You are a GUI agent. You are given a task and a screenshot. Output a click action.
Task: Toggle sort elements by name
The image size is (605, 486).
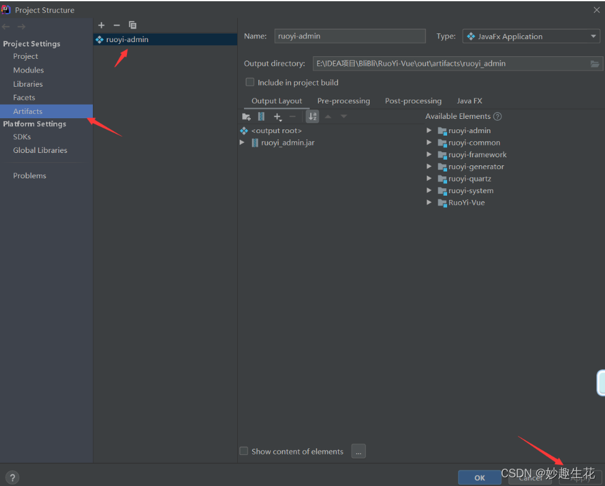point(312,116)
